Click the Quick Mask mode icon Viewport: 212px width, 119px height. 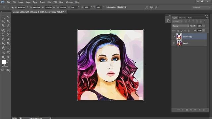tap(3, 70)
